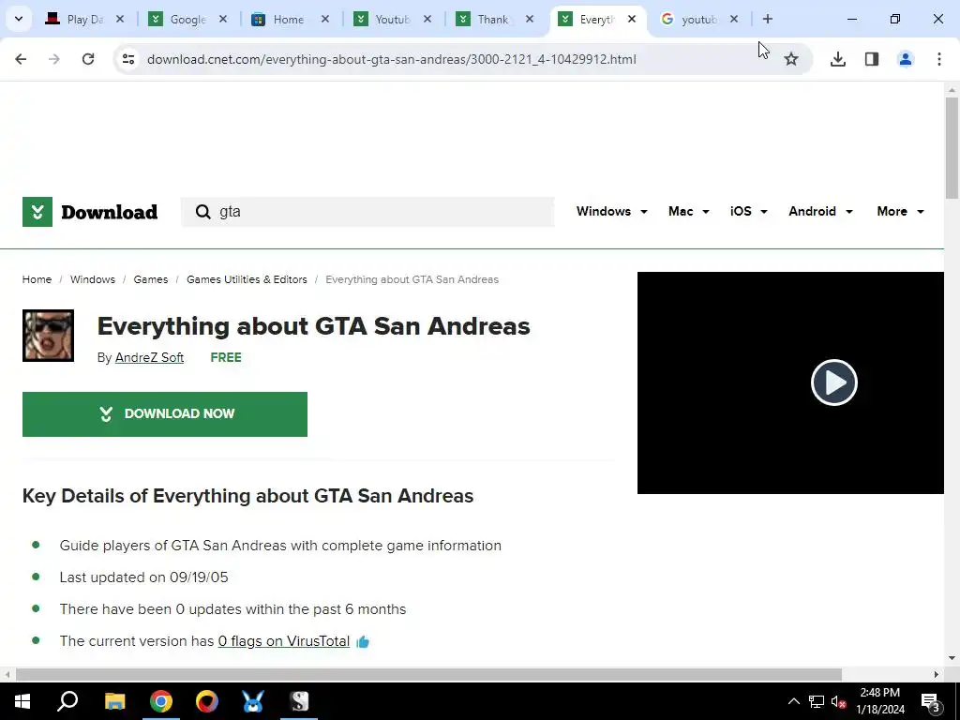This screenshot has width=960, height=720.
Task: Click the scroll down arrow on vertical scrollbar
Action: pos(952,659)
